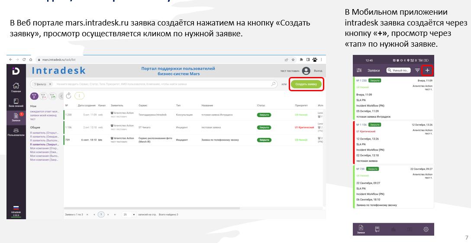471x243 pixels.
Task: Click the purple active filter funnel icon
Action: tap(34, 96)
